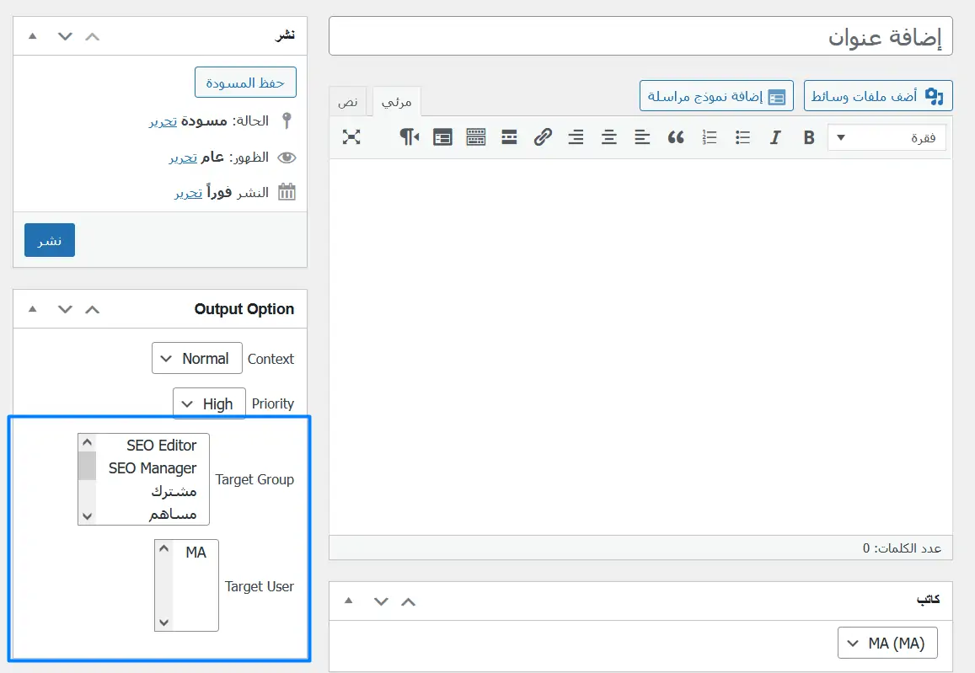Align text to center
Viewport: 975px width, 673px height.
(x=609, y=137)
